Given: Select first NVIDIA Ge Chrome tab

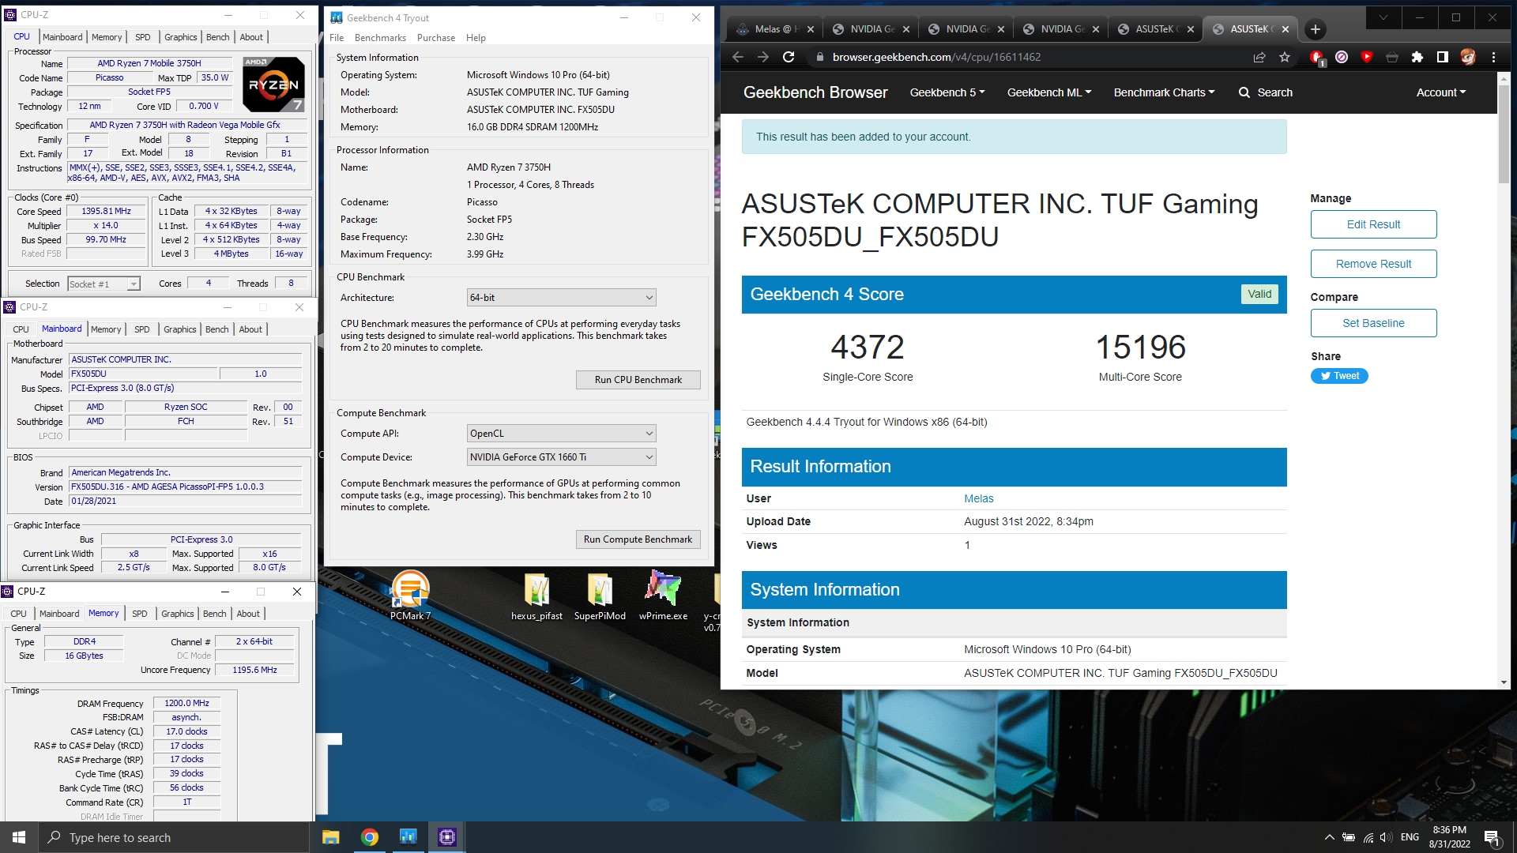Looking at the screenshot, I should point(871,29).
